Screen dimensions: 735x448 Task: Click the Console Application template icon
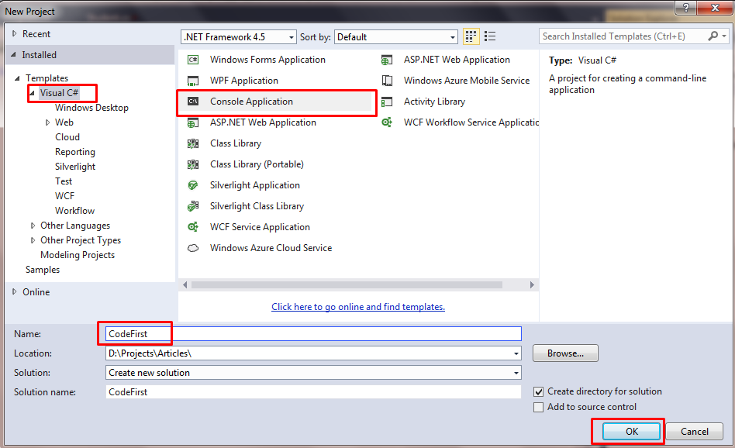(x=193, y=102)
